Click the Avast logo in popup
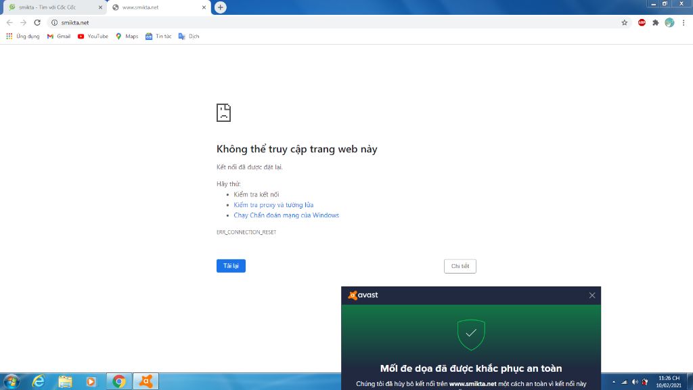 (363, 295)
